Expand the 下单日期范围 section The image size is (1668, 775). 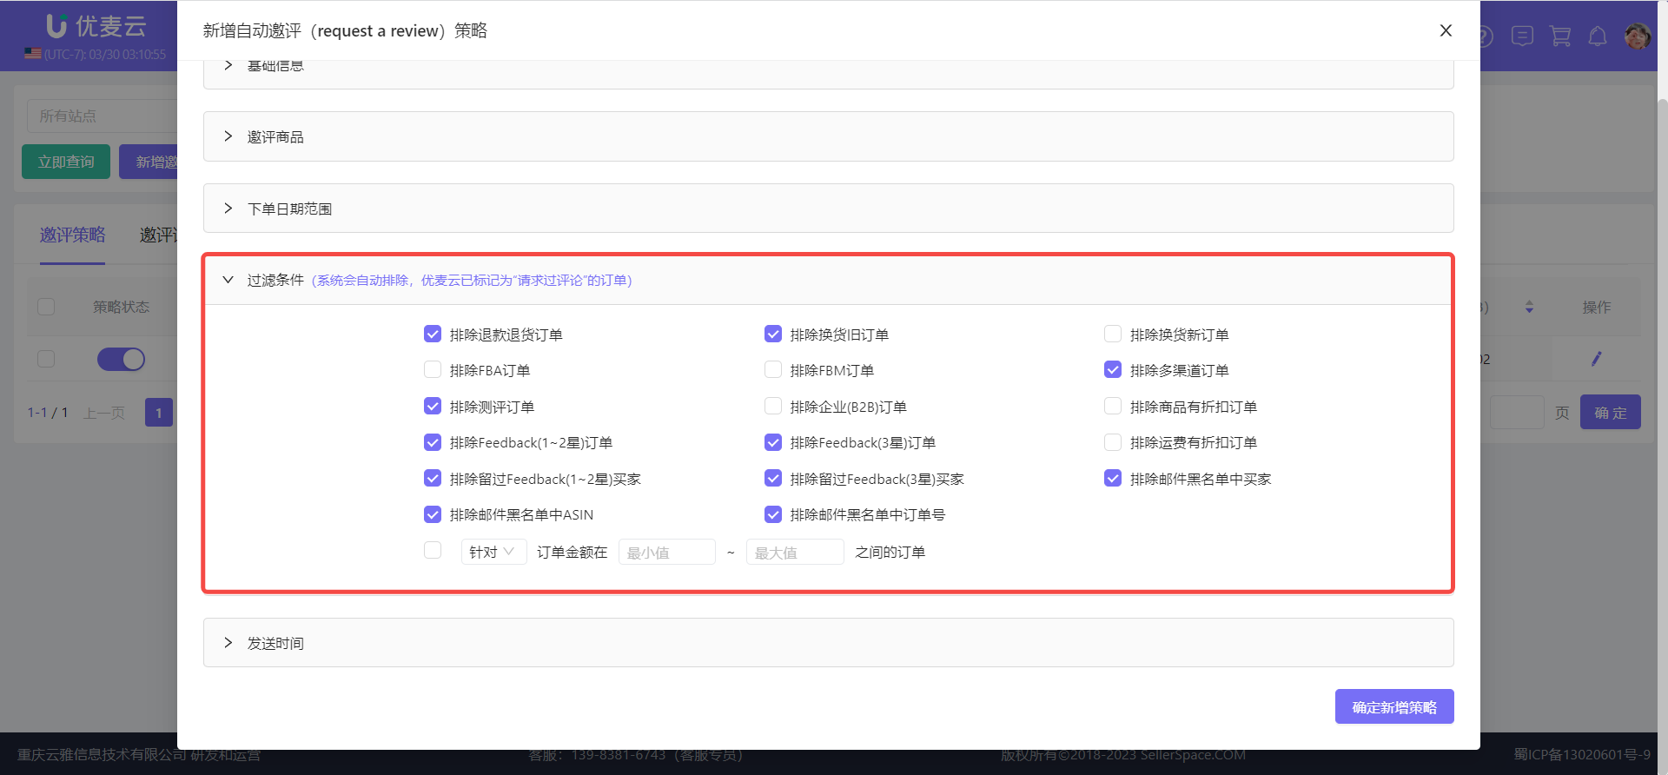[x=828, y=209]
